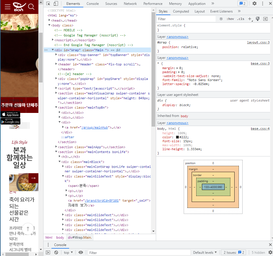
Task: Open the rendering emulation paintbrush icon
Action: click(x=258, y=19)
